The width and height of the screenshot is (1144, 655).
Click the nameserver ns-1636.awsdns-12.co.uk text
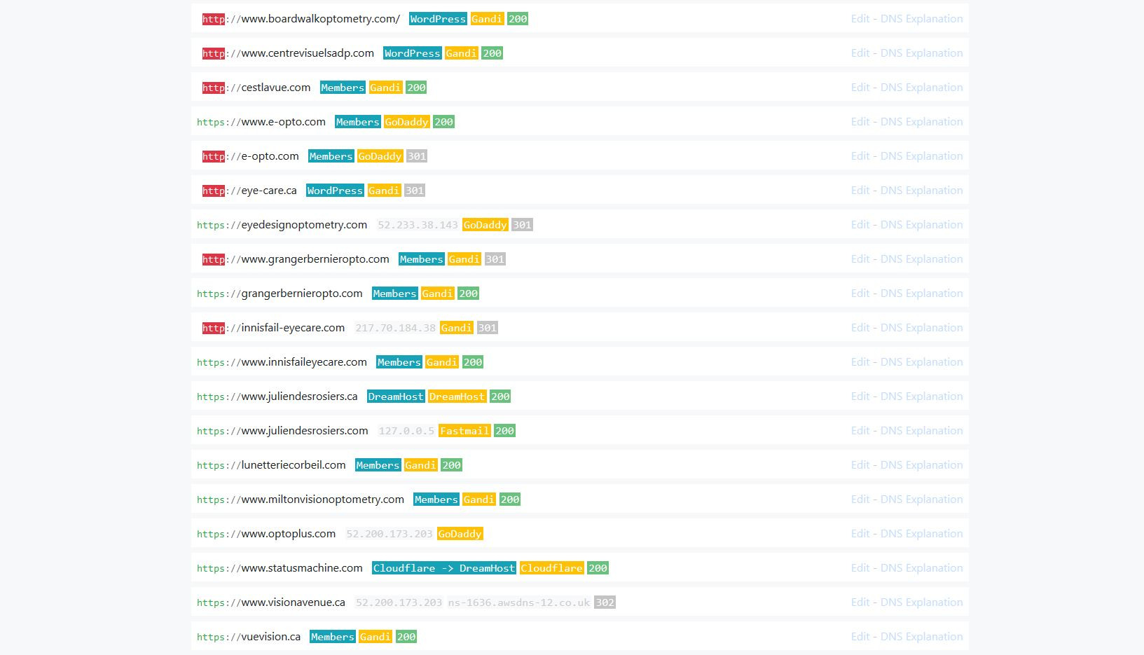coord(519,602)
